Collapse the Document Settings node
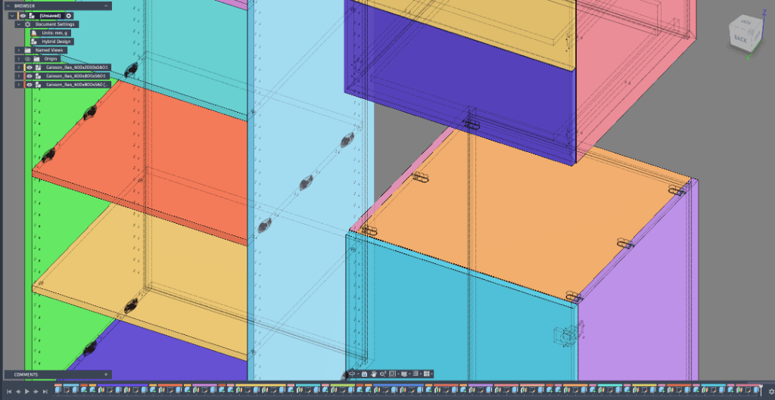This screenshot has height=400, width=775. pyautogui.click(x=18, y=24)
